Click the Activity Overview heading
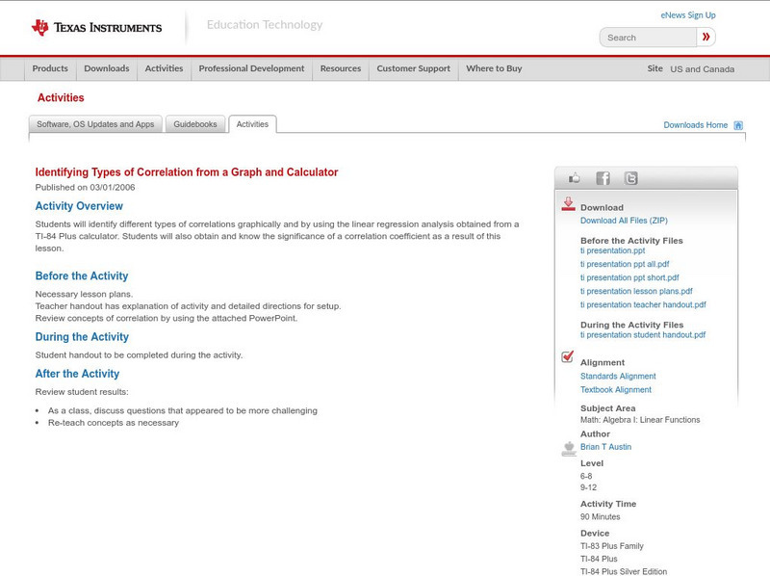770x576 pixels. pos(79,206)
